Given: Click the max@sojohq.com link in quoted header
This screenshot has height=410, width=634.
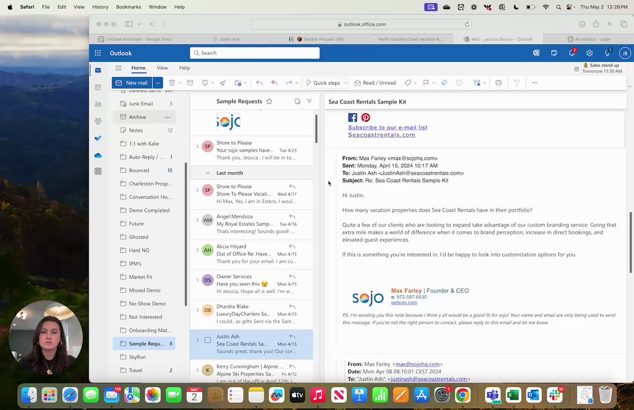Looking at the screenshot, I should pyautogui.click(x=417, y=364).
